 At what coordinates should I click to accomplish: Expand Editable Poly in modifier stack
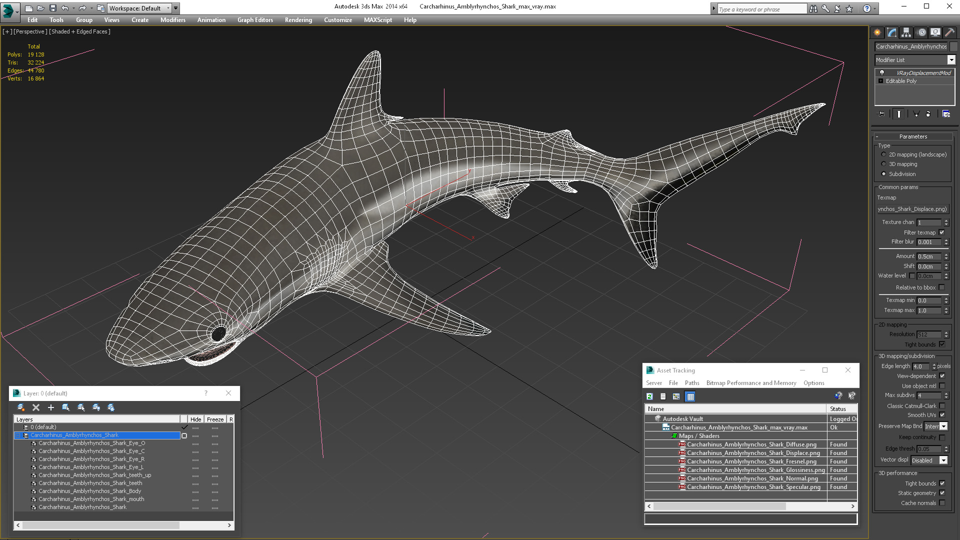(881, 81)
